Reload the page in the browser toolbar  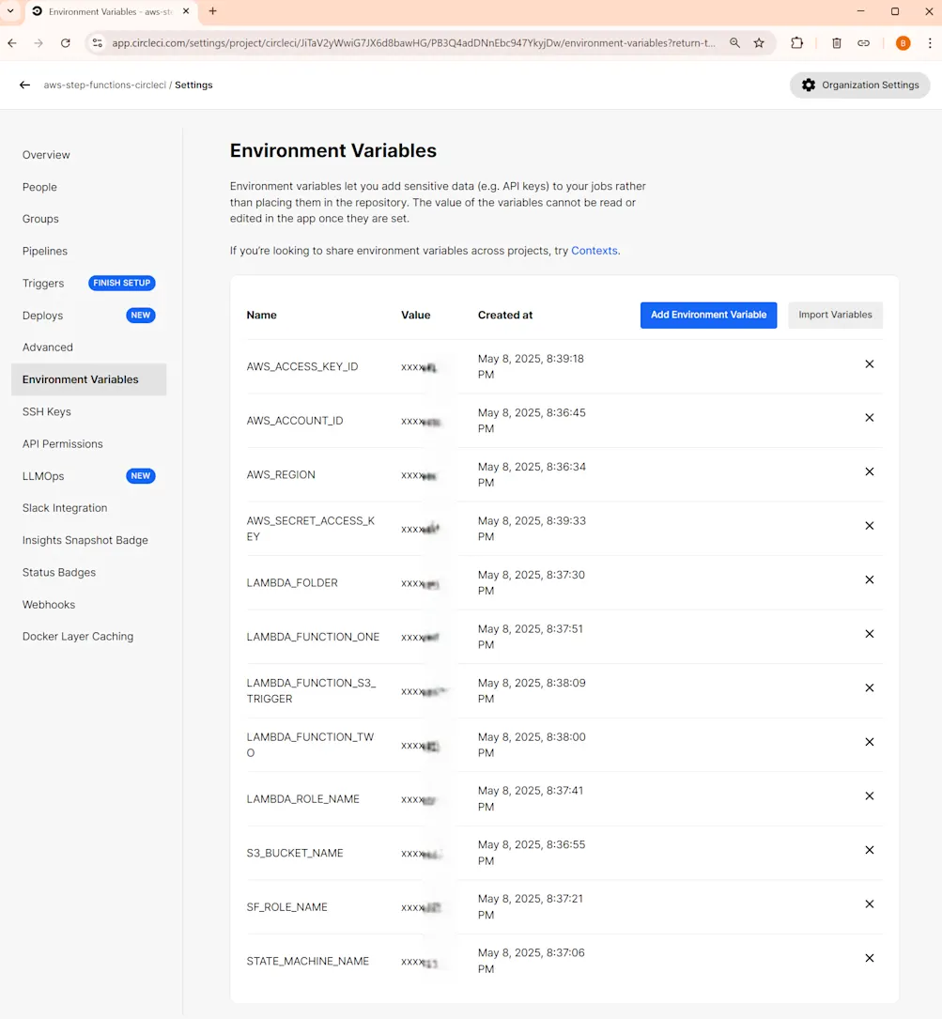pyautogui.click(x=64, y=42)
